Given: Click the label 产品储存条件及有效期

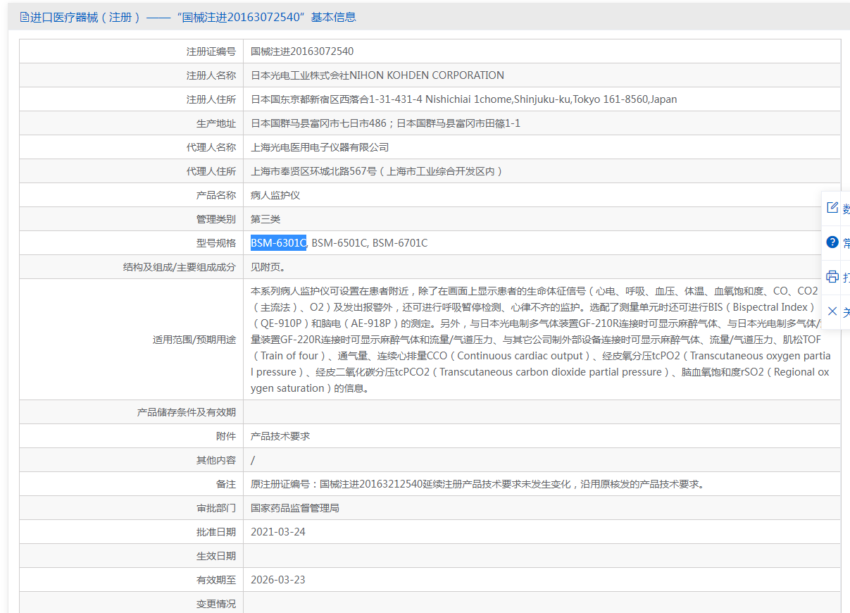Looking at the screenshot, I should click(187, 412).
